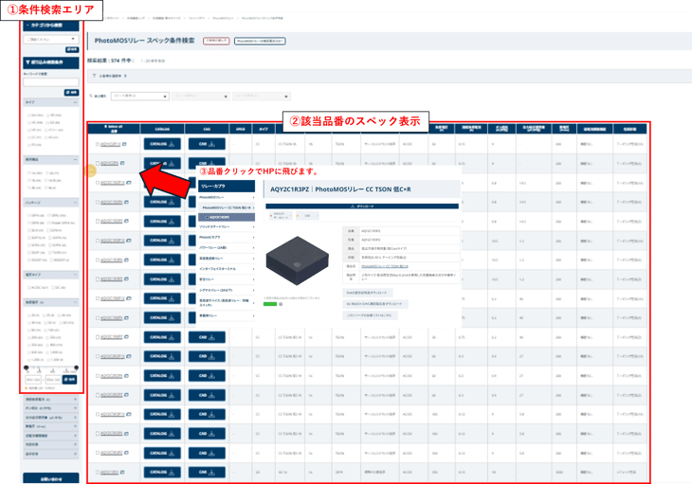Click the Min Val input field
Viewport: 692px width, 484px height.
pyautogui.click(x=33, y=380)
